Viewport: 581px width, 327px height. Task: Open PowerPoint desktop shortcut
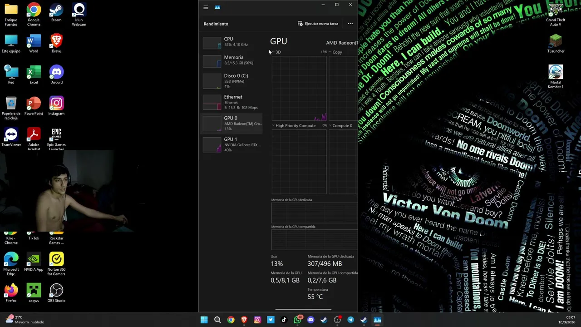[34, 106]
